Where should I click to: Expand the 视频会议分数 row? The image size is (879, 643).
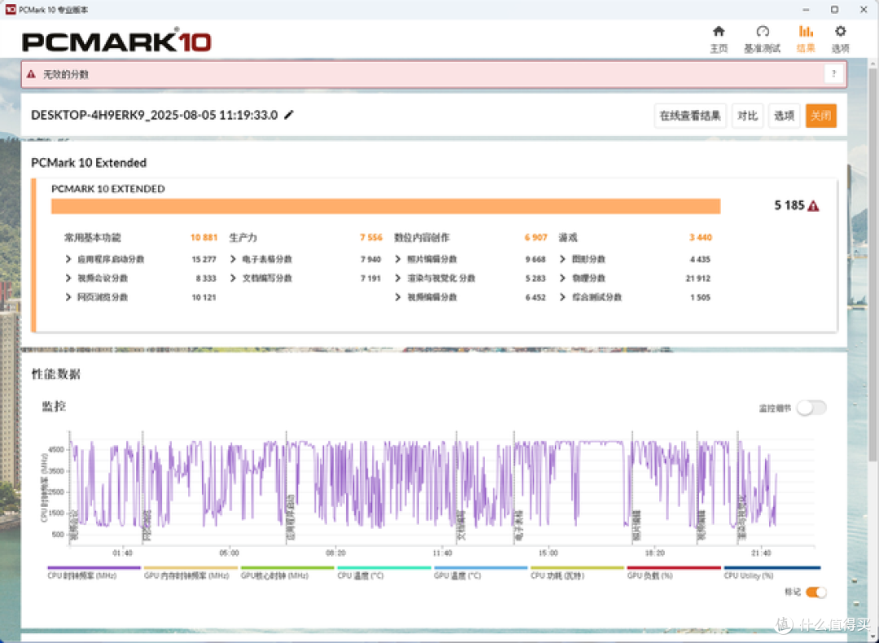pyautogui.click(x=68, y=278)
